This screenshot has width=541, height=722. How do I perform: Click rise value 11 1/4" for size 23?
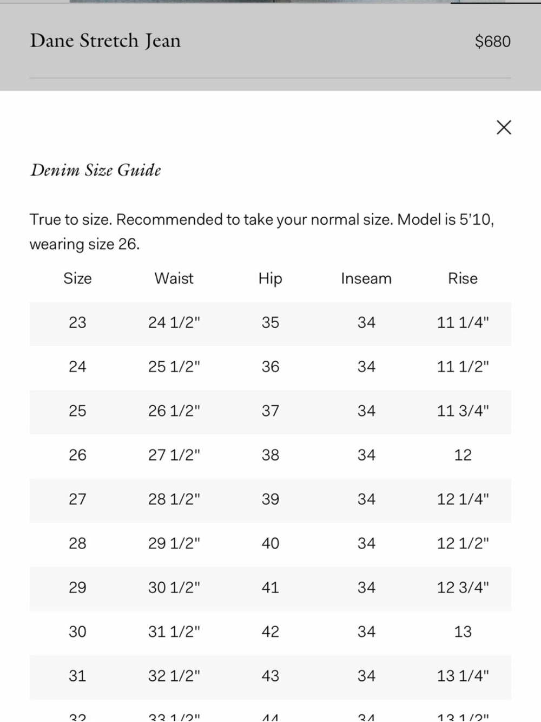click(463, 323)
